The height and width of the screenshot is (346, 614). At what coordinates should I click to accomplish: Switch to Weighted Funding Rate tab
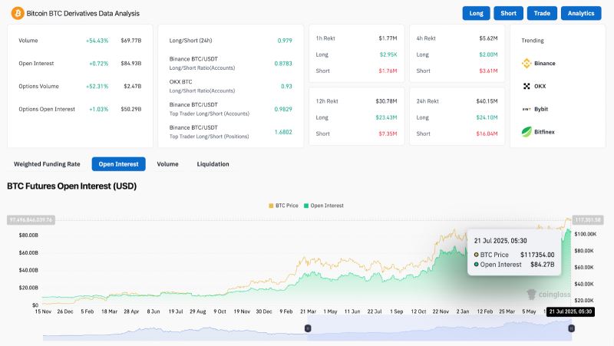click(47, 163)
